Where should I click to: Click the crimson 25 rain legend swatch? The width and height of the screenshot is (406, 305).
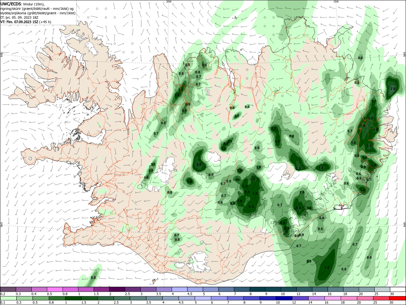[382, 298]
